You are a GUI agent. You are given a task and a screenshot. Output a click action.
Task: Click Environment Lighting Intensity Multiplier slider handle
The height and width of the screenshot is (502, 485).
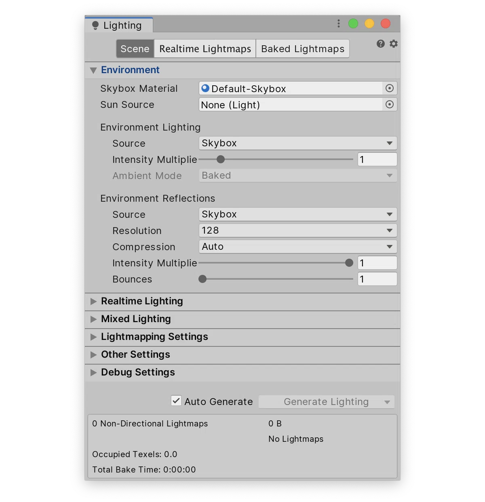220,159
